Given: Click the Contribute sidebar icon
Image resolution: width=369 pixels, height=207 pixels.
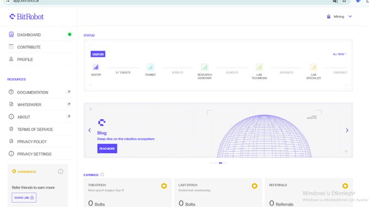Looking at the screenshot, I should pos(11,47).
